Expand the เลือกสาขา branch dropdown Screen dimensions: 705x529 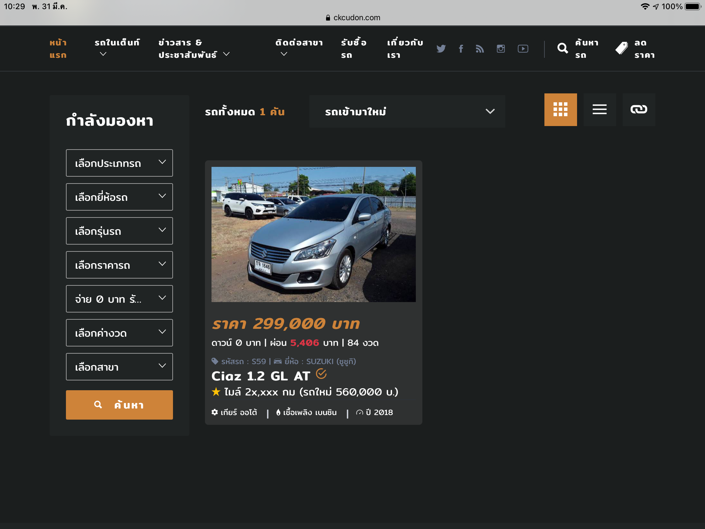[119, 367]
